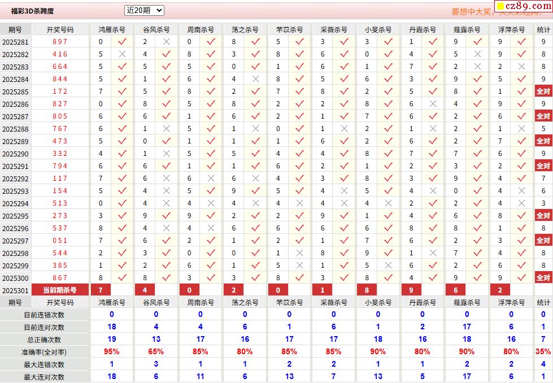Image resolution: width=553 pixels, height=383 pixels.
Task: Click the check mark for 鸿雁杀号 in row 2025281
Action: point(122,42)
